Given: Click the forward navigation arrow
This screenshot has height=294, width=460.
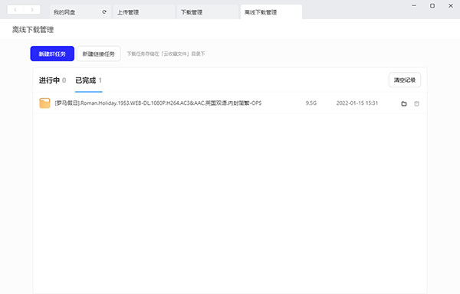Looking at the screenshot, I should (32, 10).
